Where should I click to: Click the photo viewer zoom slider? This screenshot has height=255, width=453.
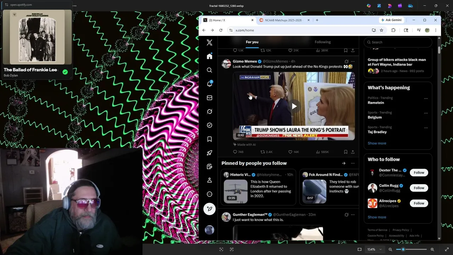(411, 249)
